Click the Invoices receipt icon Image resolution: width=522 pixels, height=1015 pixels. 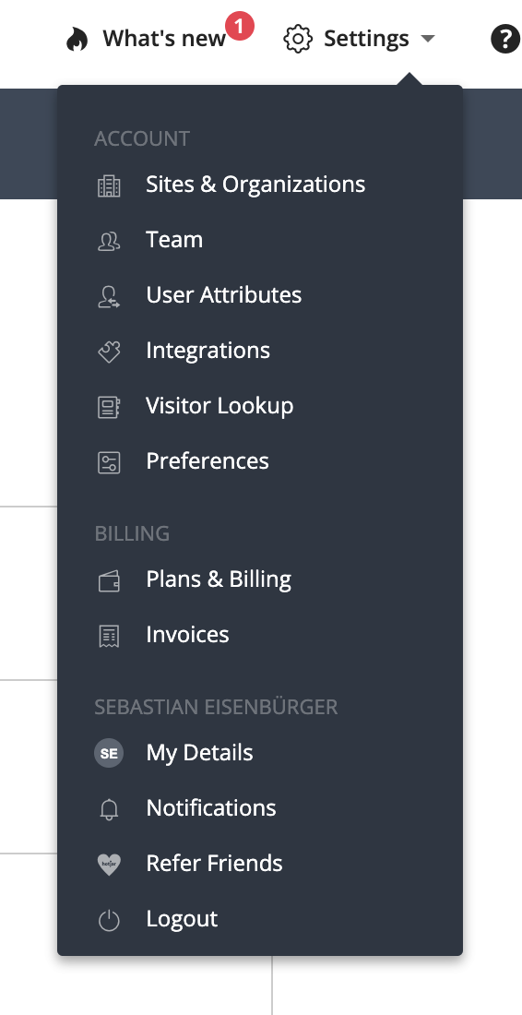pyautogui.click(x=109, y=636)
